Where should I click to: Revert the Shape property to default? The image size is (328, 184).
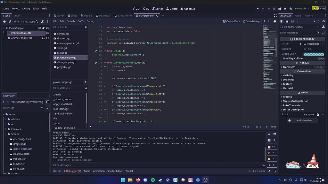pyautogui.click(x=300, y=44)
